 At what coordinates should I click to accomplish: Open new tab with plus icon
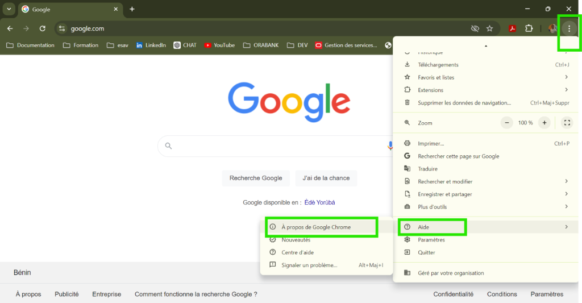coord(132,9)
